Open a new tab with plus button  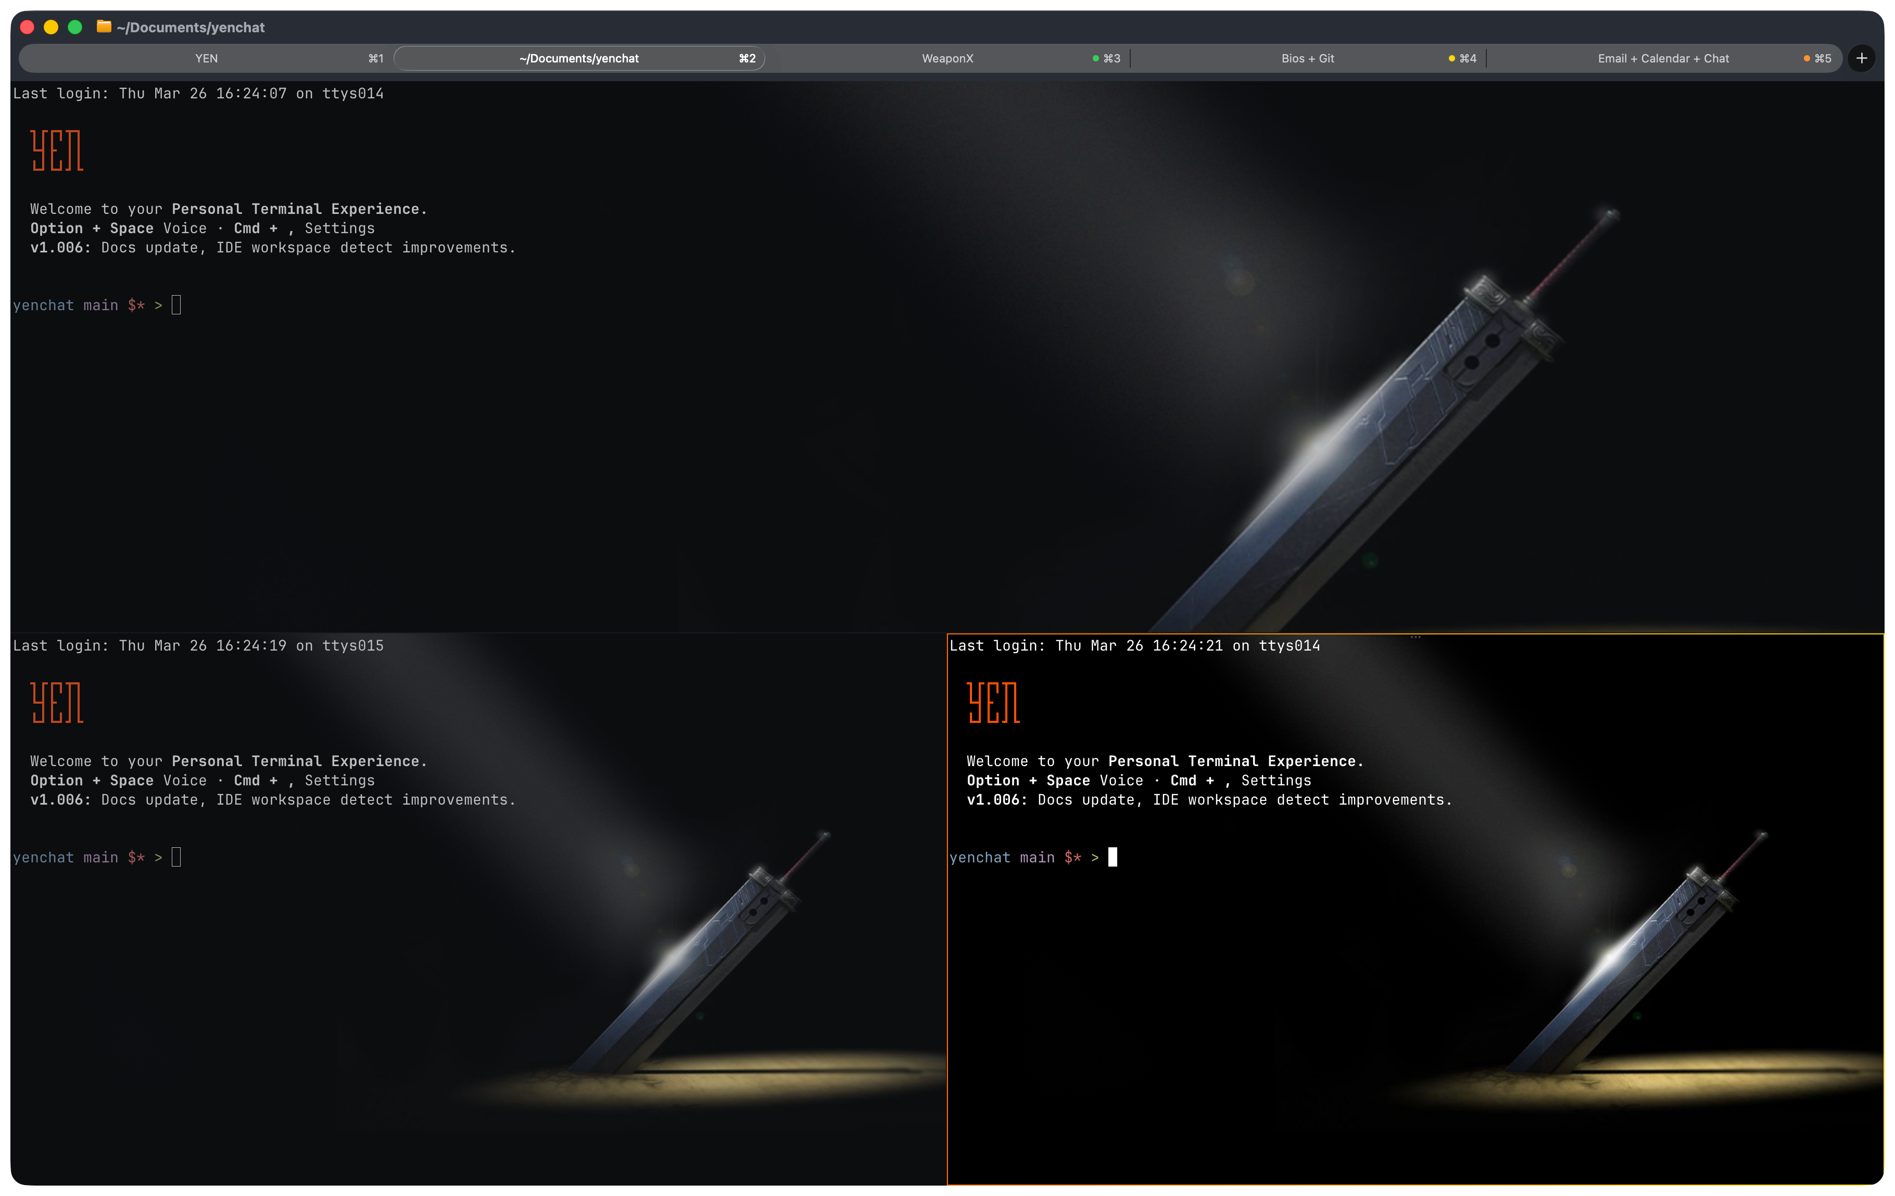click(x=1861, y=58)
